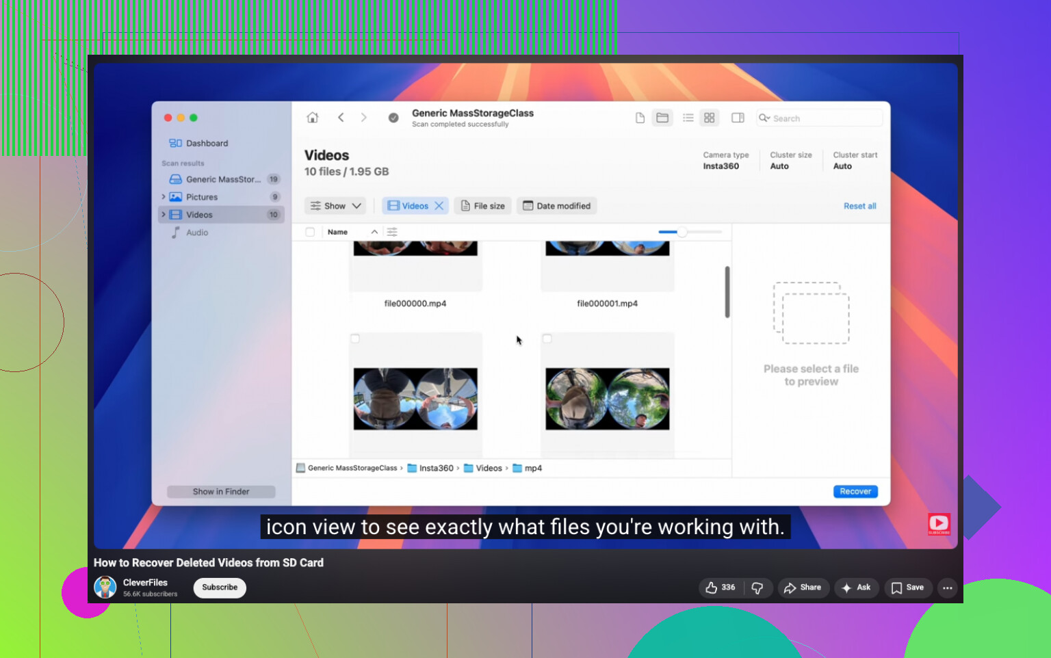The height and width of the screenshot is (658, 1051).
Task: Save the video to a playlist
Action: click(908, 588)
